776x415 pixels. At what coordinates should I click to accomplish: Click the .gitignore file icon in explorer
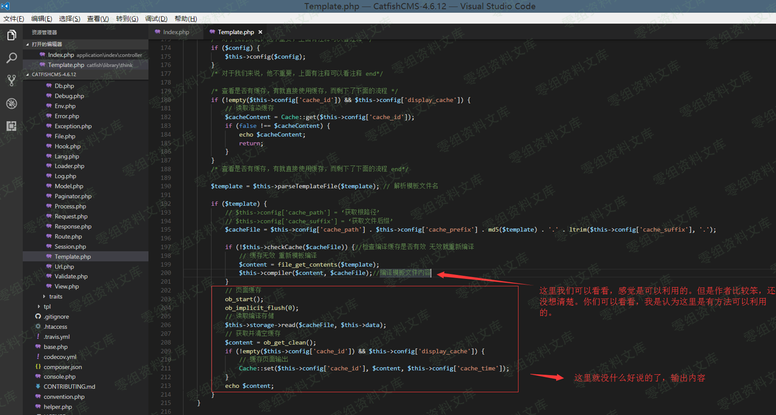[x=38, y=317]
